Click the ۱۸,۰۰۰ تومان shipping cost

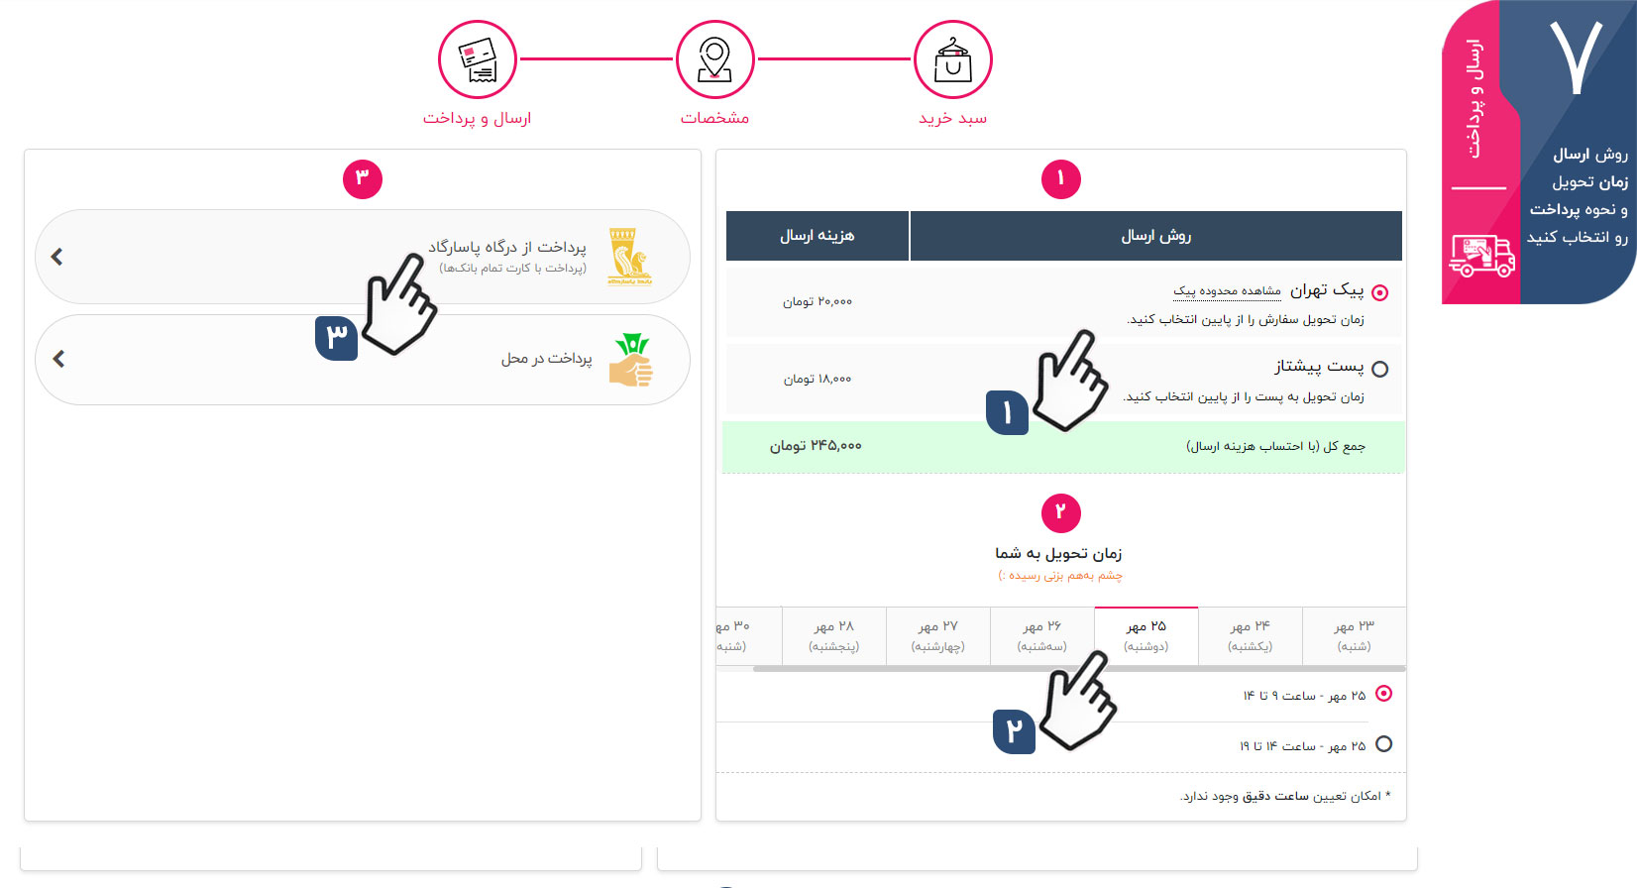tap(818, 379)
